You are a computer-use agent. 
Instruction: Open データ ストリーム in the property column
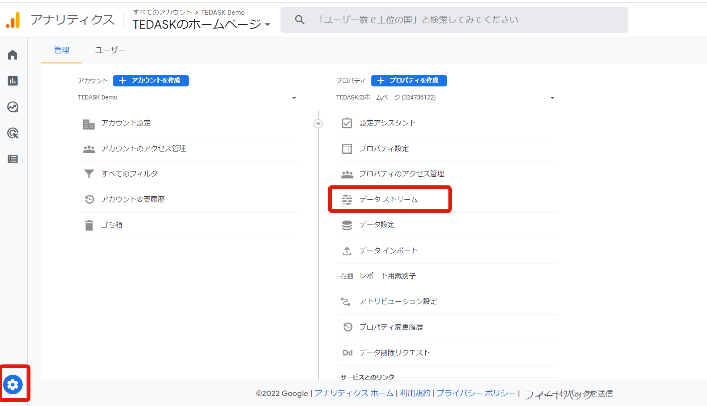(x=388, y=199)
